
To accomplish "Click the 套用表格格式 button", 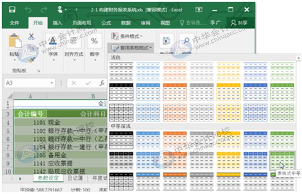I will point(130,48).
